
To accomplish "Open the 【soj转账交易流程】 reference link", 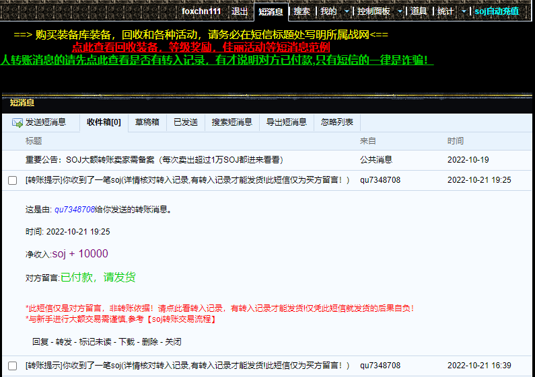I will [x=182, y=319].
